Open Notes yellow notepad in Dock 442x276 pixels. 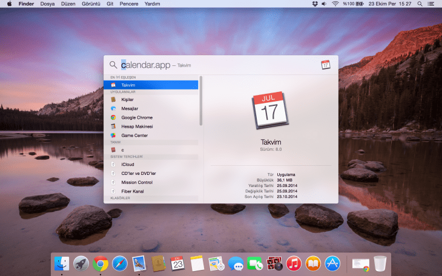coord(197,264)
